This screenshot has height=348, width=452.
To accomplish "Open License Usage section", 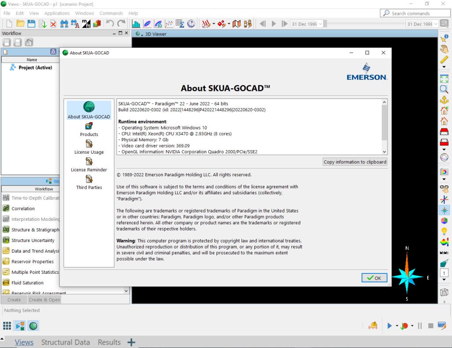I will [89, 147].
